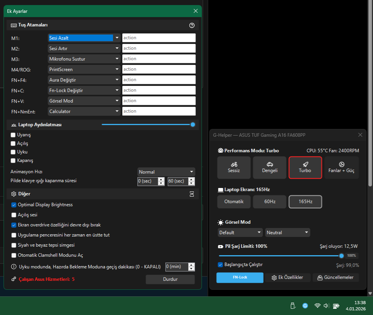Open FN+F4 Aura Değiştir dropdown
Screen dimensions: 373x315
point(84,80)
